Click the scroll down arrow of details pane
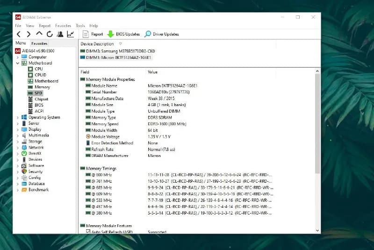This screenshot has width=374, height=250. 317,230
